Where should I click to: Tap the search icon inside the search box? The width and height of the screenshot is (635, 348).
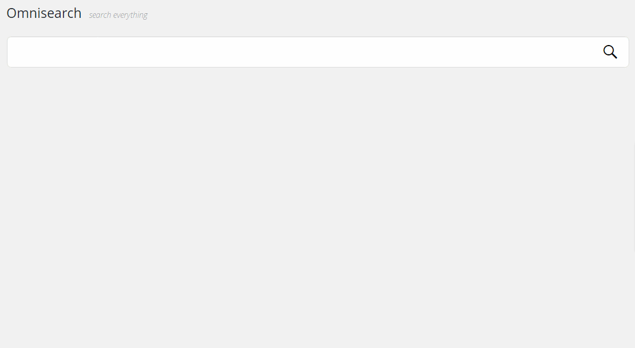coord(610,52)
